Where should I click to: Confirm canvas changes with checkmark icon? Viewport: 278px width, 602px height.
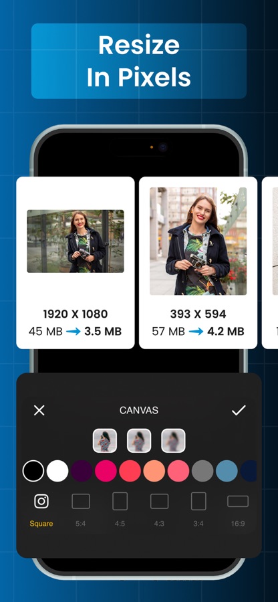[x=239, y=411]
